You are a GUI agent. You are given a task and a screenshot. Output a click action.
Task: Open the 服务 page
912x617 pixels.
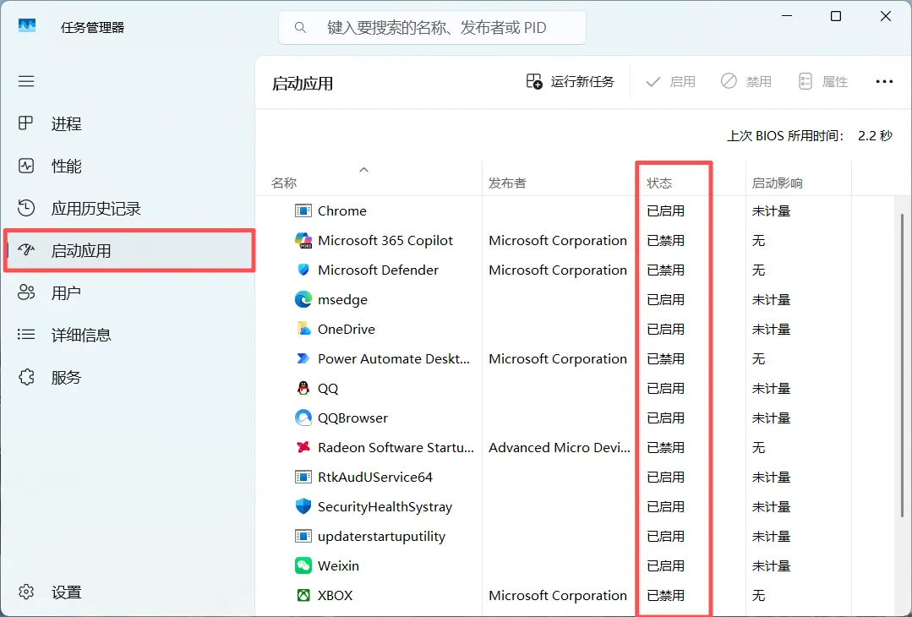[x=129, y=378]
